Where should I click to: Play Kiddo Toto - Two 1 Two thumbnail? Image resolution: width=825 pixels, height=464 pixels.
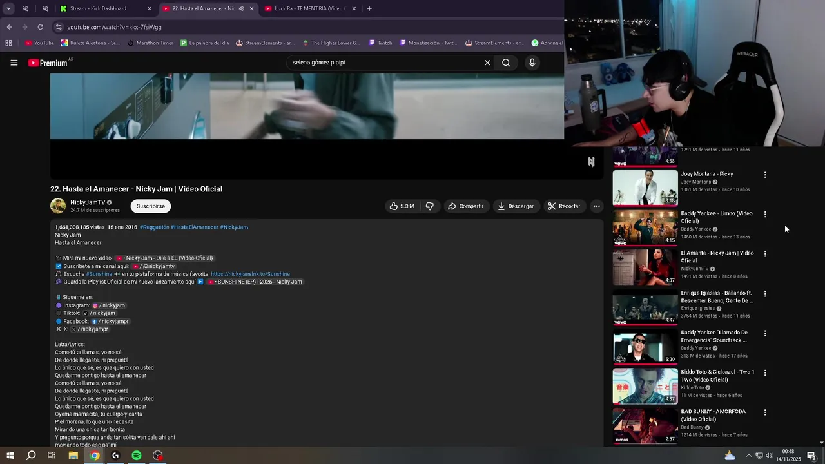tap(645, 386)
